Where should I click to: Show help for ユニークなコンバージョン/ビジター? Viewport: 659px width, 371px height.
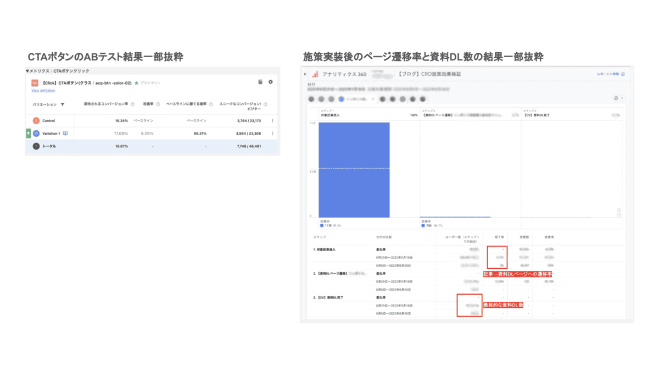pos(265,104)
